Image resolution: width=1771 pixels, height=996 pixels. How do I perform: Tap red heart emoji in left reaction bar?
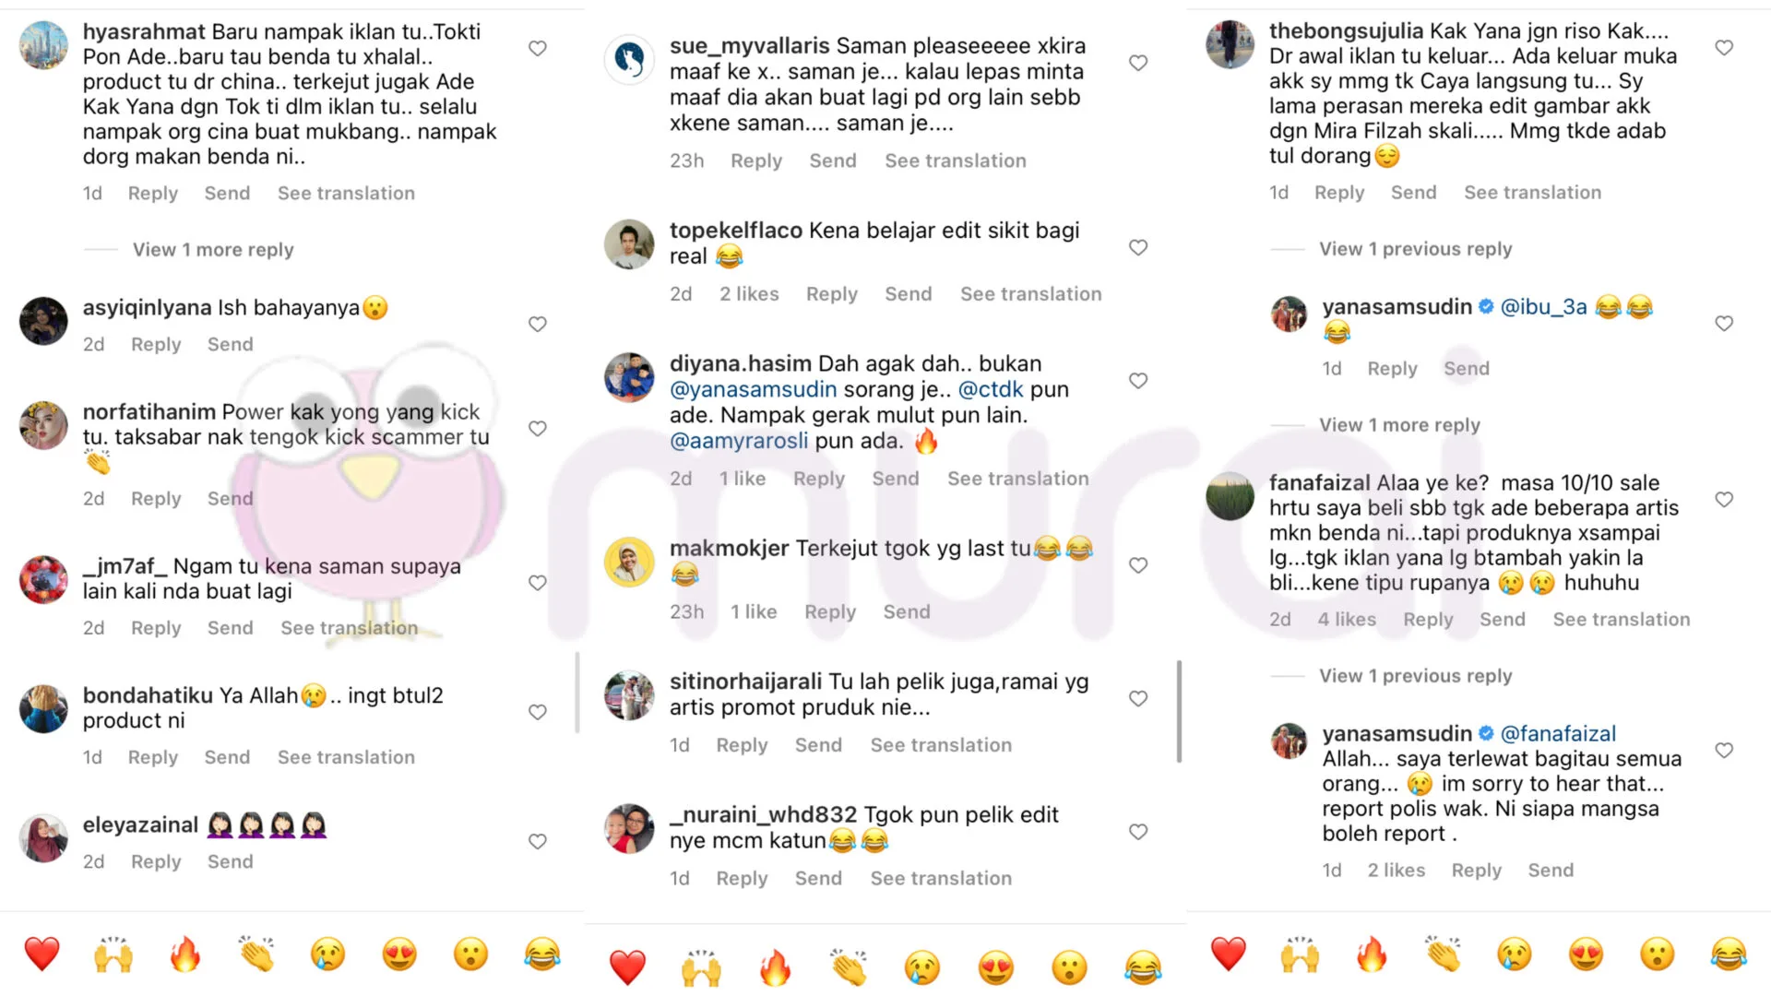(x=42, y=954)
